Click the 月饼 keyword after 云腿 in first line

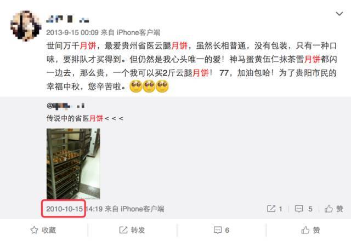[179, 46]
